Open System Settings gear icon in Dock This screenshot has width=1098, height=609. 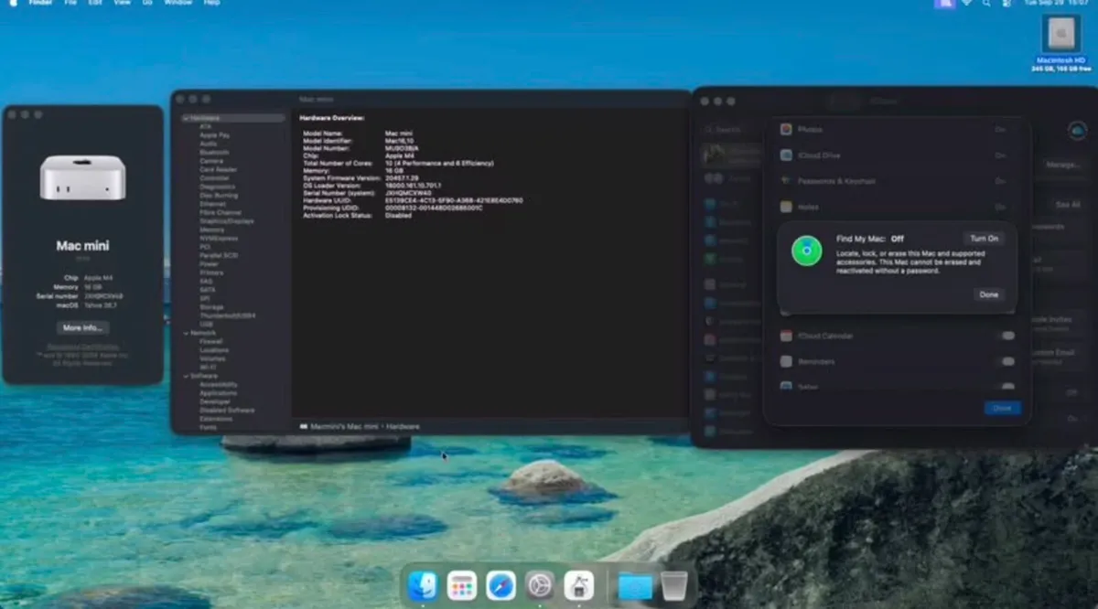coord(540,585)
